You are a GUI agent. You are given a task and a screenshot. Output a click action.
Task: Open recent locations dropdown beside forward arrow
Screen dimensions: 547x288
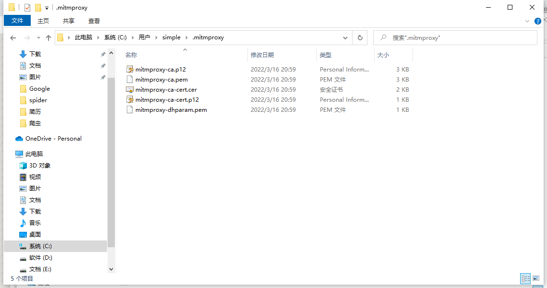tap(38, 37)
